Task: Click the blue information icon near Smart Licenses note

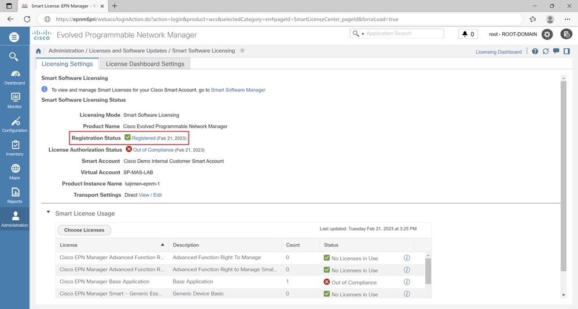Action: (x=45, y=89)
